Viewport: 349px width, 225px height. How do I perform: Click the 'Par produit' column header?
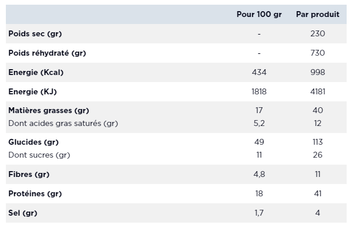click(x=317, y=14)
